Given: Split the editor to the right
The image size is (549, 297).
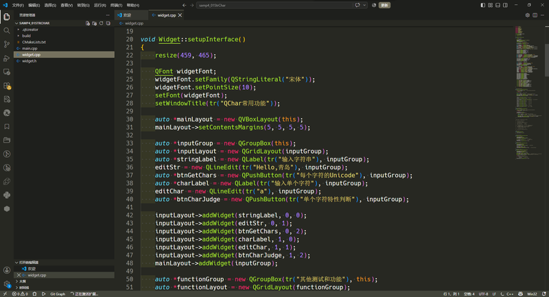Looking at the screenshot, I should (535, 15).
